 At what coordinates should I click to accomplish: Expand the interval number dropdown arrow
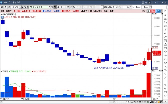point(102,7)
